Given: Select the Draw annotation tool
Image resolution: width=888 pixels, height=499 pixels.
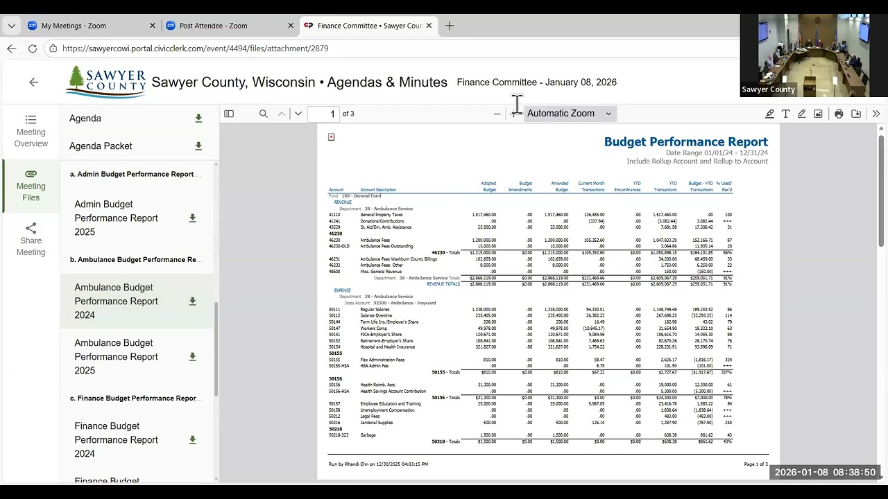Looking at the screenshot, I should 802,114.
